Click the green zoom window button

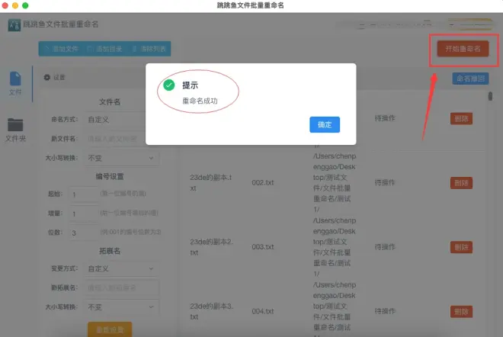25,5
